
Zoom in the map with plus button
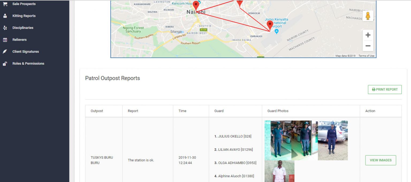(368, 35)
